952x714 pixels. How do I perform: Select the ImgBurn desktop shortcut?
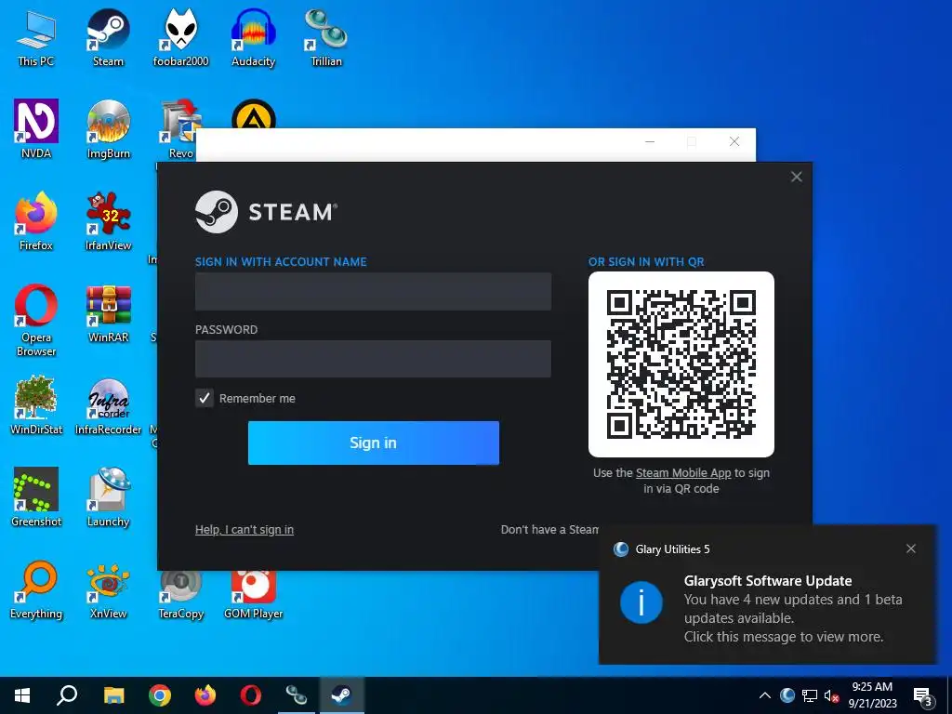(108, 128)
